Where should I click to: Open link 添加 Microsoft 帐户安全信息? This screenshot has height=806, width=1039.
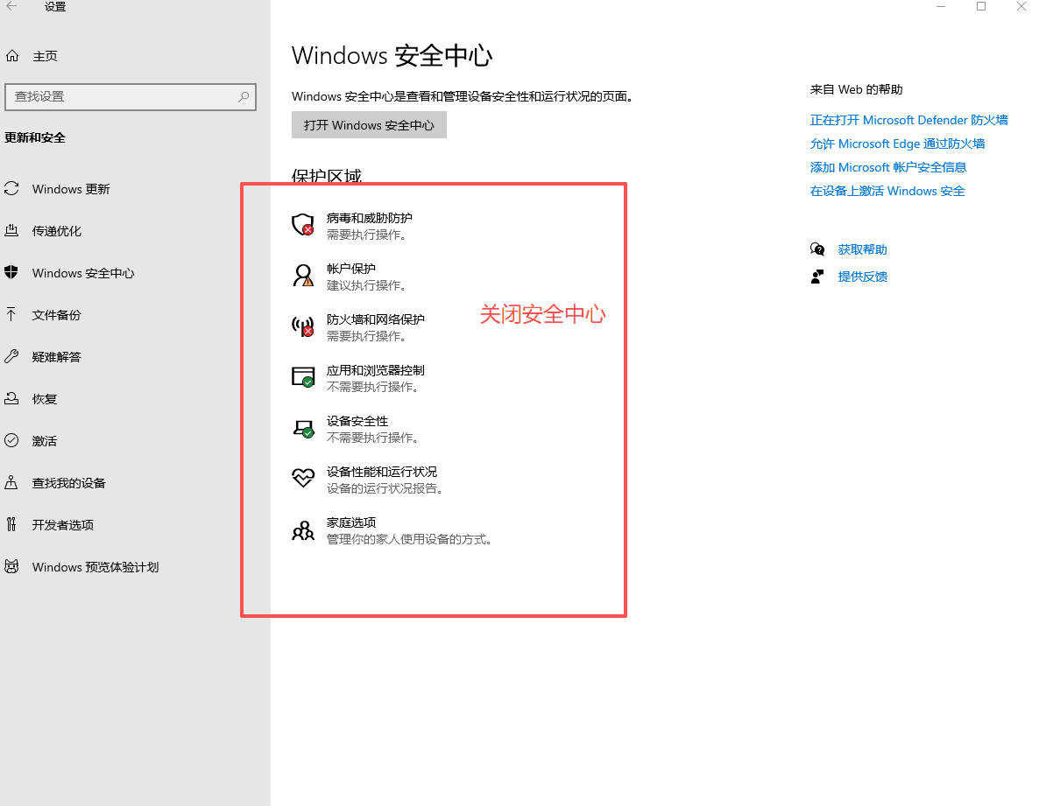[x=888, y=167]
